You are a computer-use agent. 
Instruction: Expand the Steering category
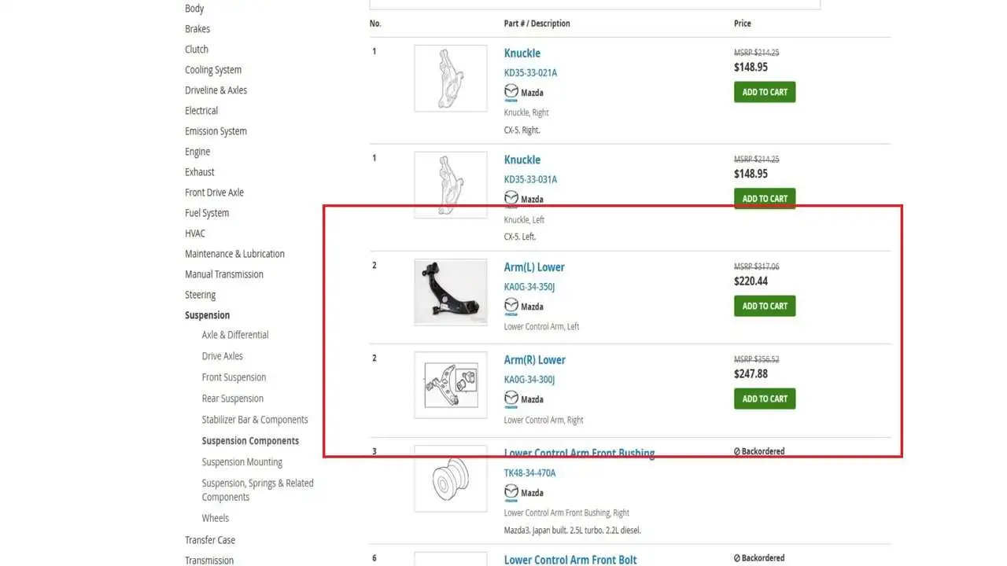click(200, 295)
